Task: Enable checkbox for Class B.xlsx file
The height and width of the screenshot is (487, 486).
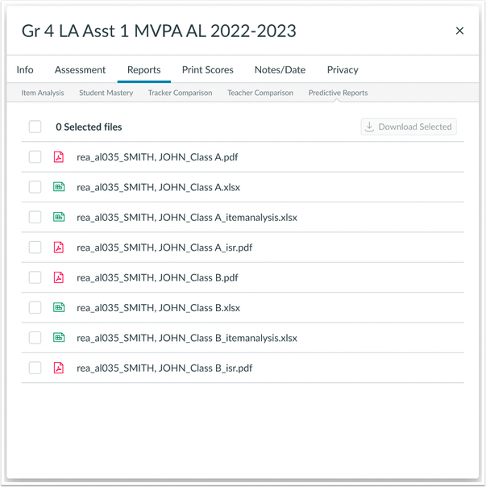Action: tap(35, 307)
